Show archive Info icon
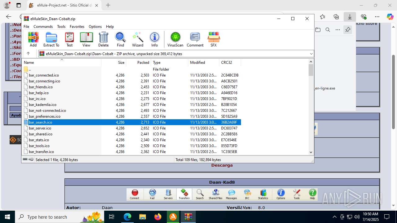The image size is (397, 223). point(154,39)
